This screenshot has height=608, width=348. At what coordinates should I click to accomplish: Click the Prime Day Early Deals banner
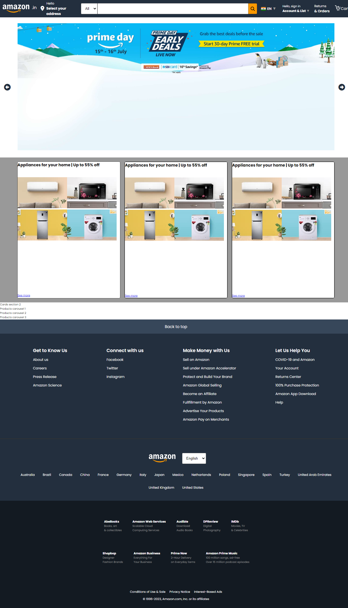(x=176, y=87)
